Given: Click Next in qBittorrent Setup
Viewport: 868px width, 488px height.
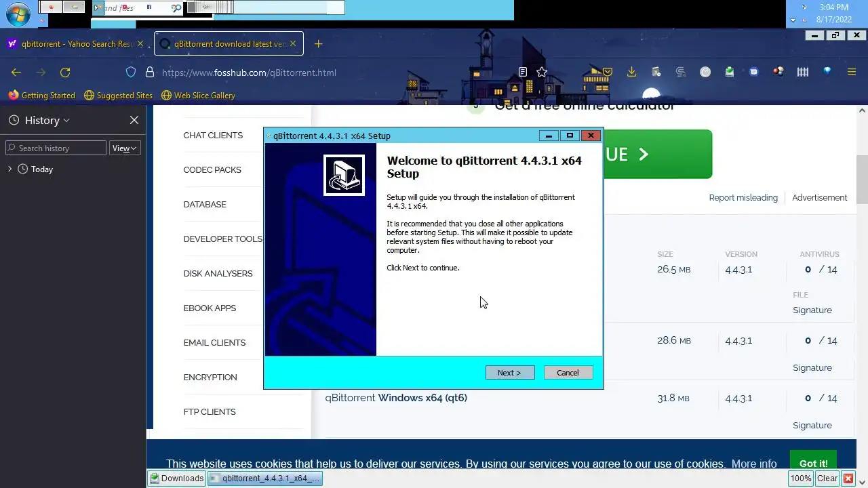Looking at the screenshot, I should [x=510, y=373].
